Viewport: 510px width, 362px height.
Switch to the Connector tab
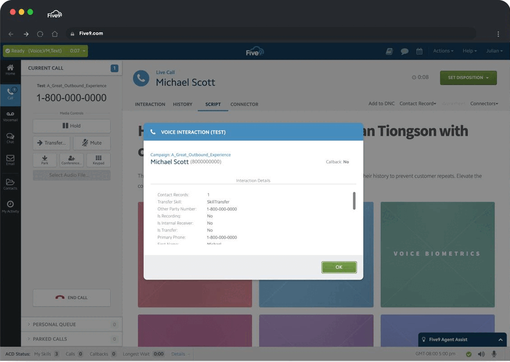[x=244, y=104]
